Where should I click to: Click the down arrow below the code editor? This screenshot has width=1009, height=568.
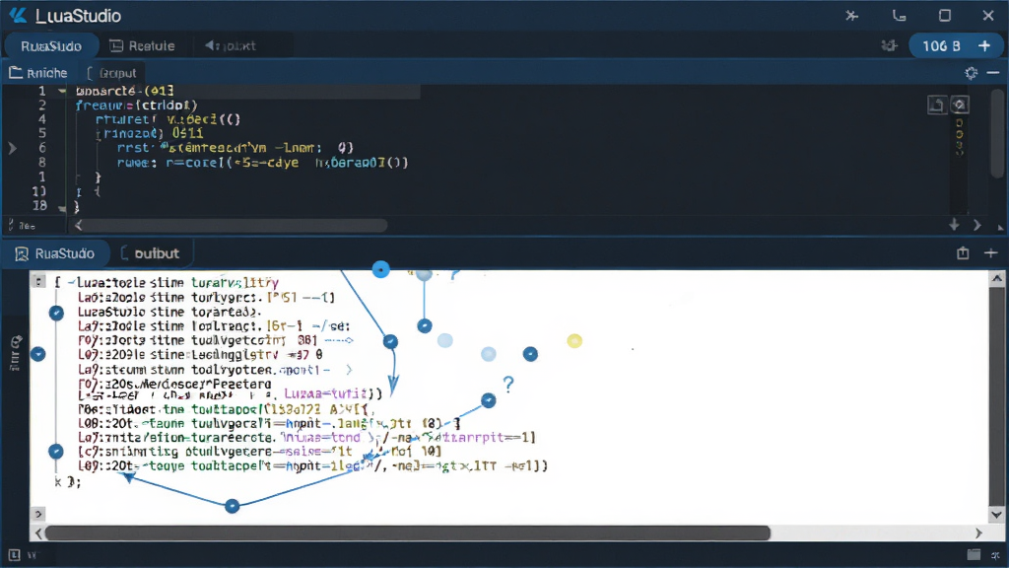coord(954,225)
